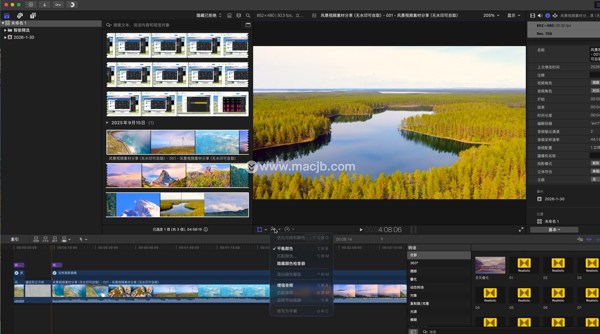Click the 索引 timeline index button
The image size is (600, 334).
[x=15, y=239]
